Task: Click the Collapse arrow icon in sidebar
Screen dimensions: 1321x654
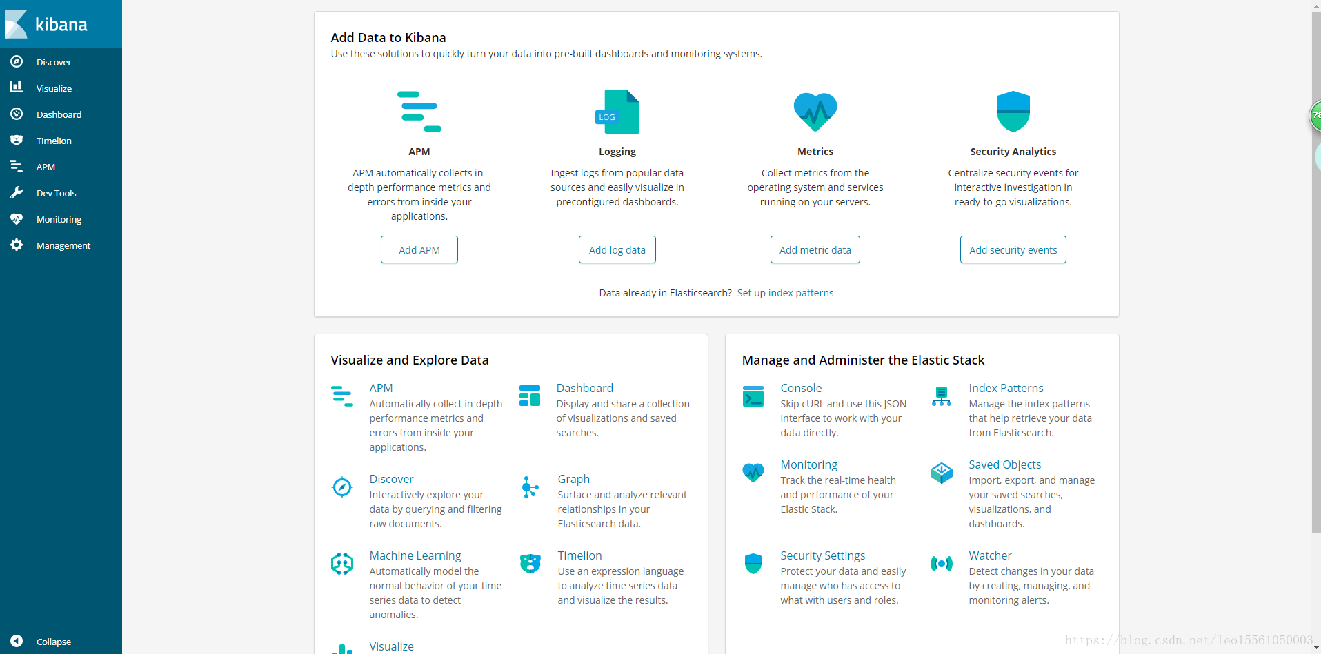Action: 17,641
